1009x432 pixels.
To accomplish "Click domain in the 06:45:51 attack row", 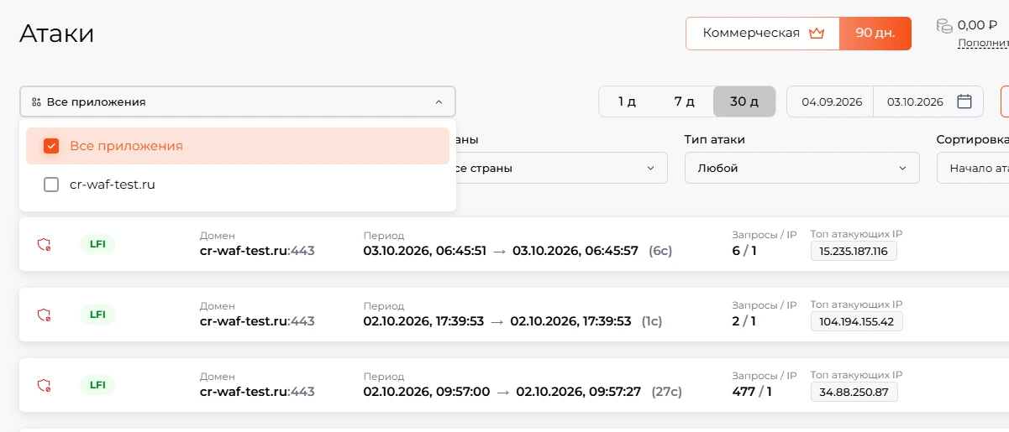I will tap(257, 251).
